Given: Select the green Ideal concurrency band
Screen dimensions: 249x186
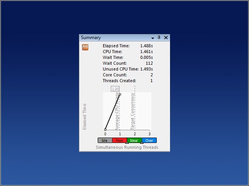Looking at the screenshot, I should point(134,140).
